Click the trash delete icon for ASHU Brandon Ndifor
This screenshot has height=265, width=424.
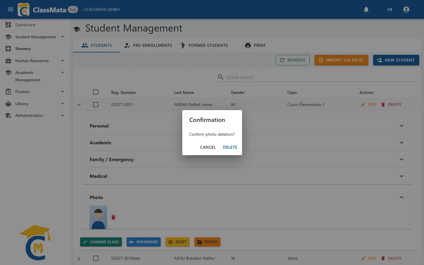(x=383, y=258)
